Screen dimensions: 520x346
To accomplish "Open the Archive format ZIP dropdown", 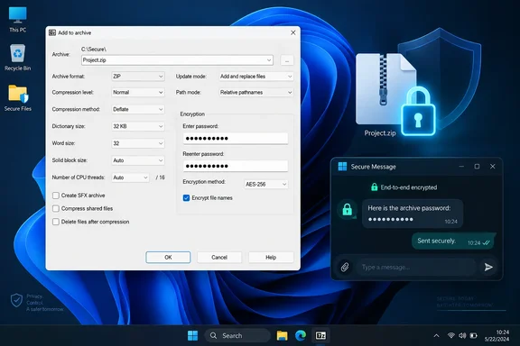I will 137,77.
